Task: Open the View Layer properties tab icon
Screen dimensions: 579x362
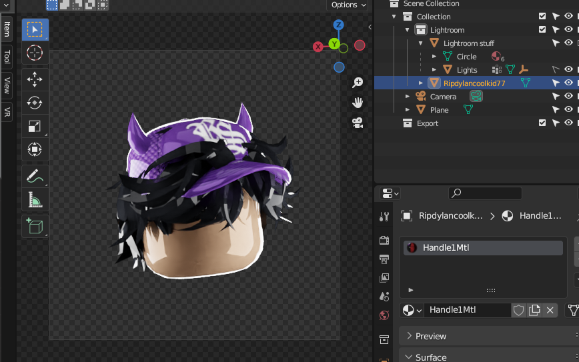Action: [x=384, y=277]
